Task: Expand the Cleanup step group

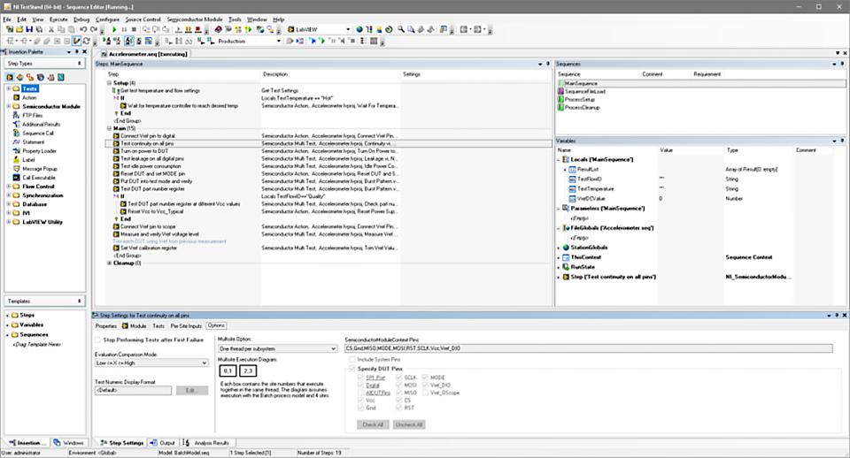Action: [x=109, y=263]
